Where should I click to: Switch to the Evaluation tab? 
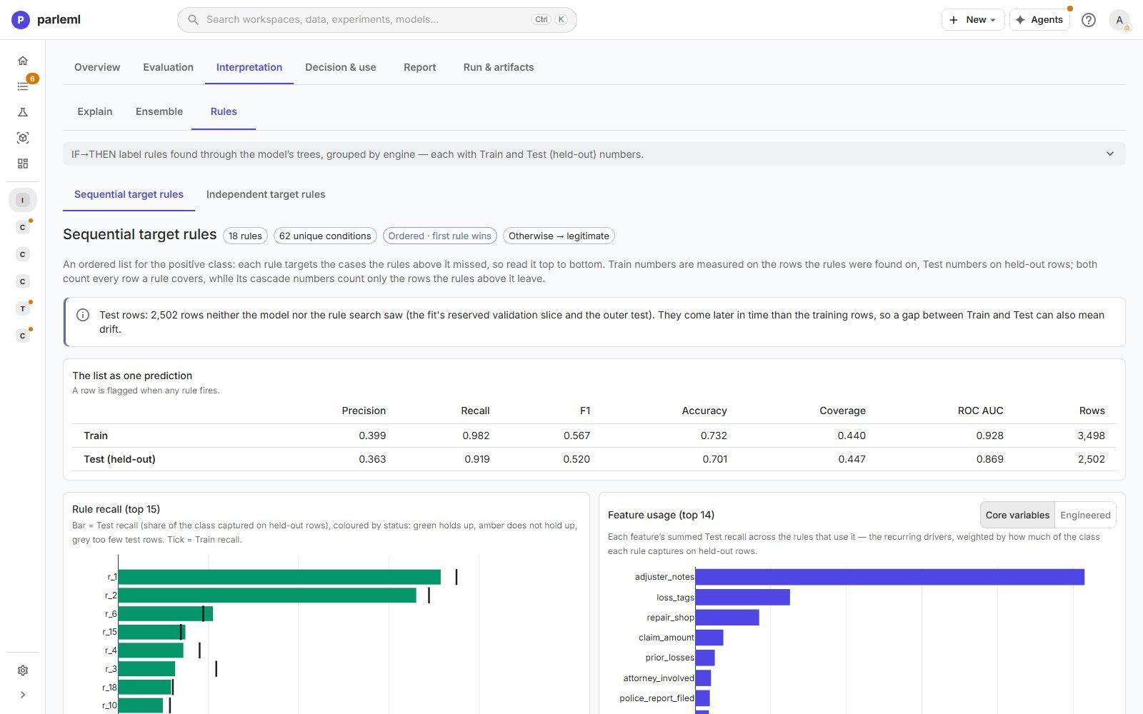click(168, 67)
